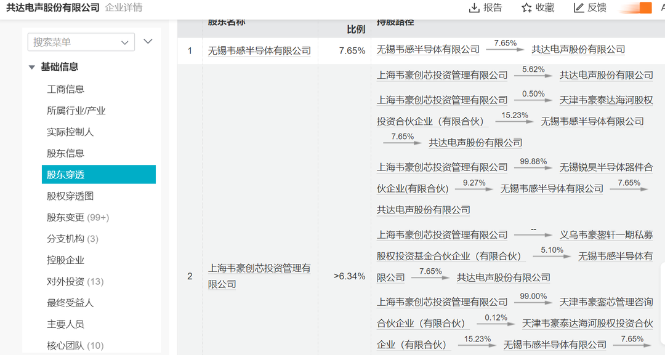Viewport: 665px width, 355px height.
Task: Select 实际控制人 menu item
Action: [70, 132]
